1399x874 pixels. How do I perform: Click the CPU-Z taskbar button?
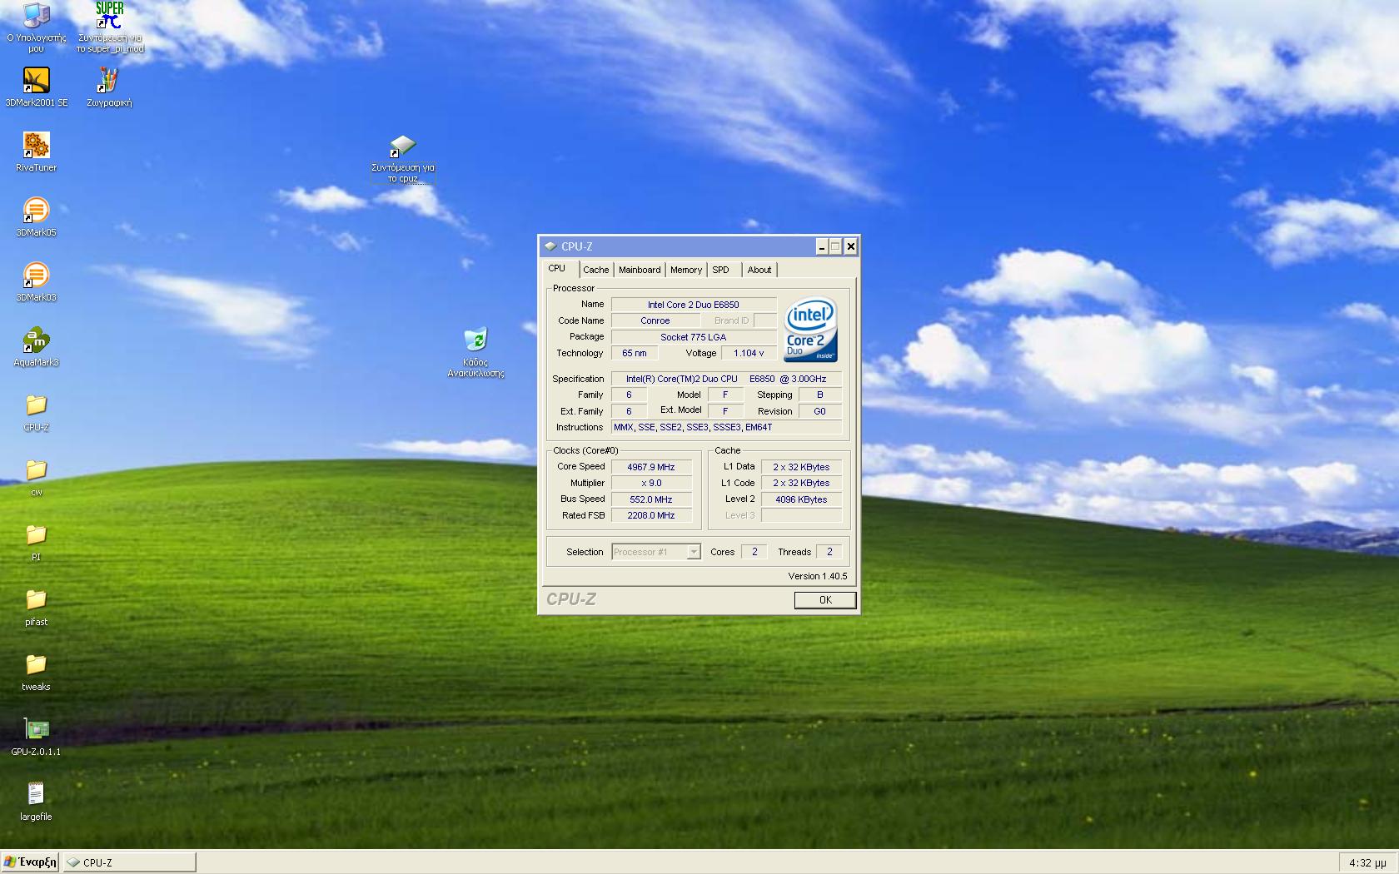pos(130,862)
